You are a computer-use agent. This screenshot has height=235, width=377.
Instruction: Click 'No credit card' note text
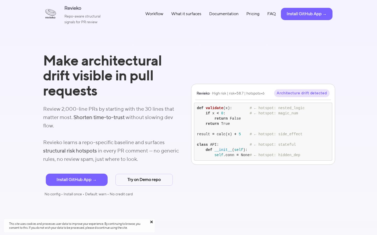click(121, 194)
